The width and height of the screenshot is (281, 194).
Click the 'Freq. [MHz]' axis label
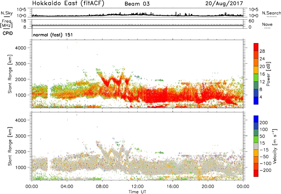6,23
